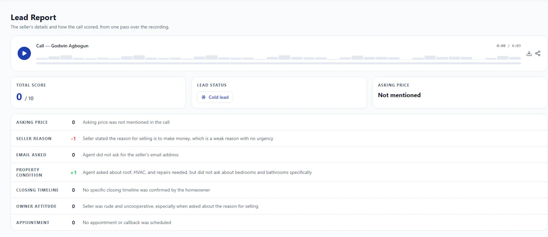Click the Cold lead status badge
This screenshot has width=548, height=237.
[215, 97]
